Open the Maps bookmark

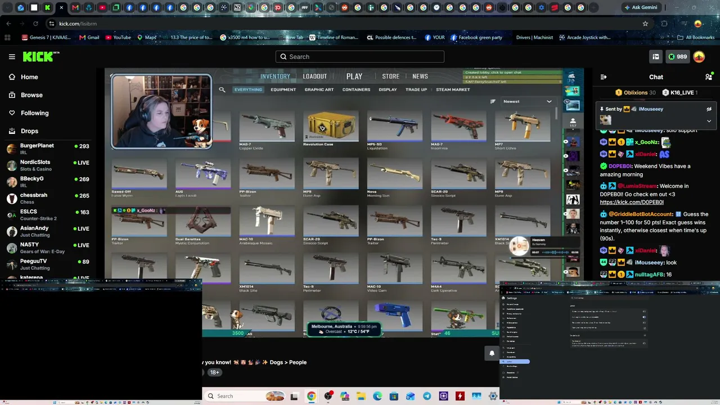[147, 38]
